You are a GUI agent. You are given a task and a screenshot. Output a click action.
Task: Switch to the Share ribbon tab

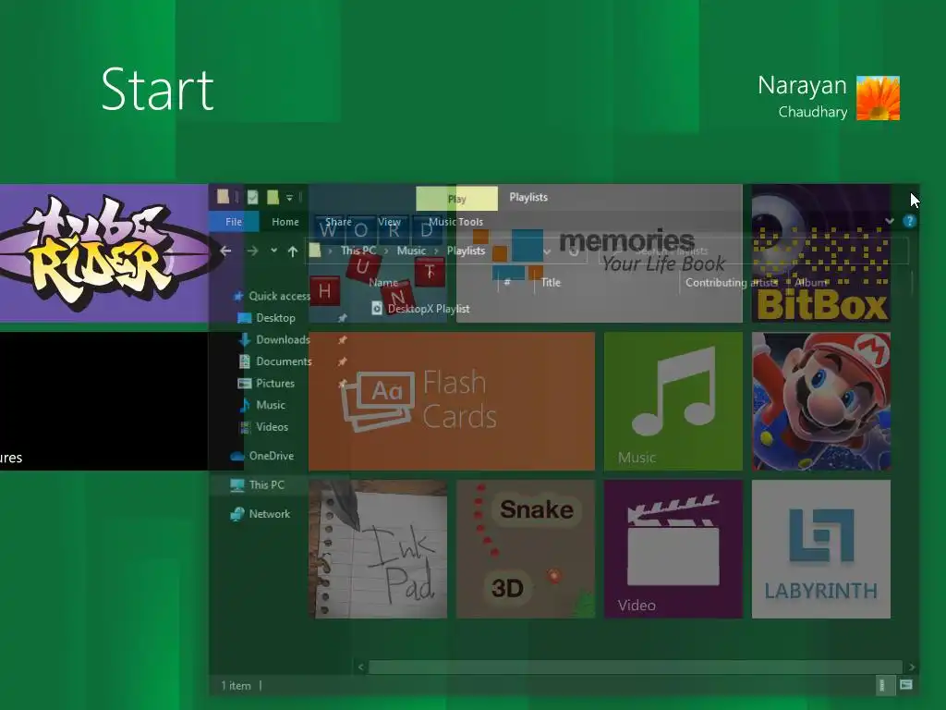click(338, 222)
